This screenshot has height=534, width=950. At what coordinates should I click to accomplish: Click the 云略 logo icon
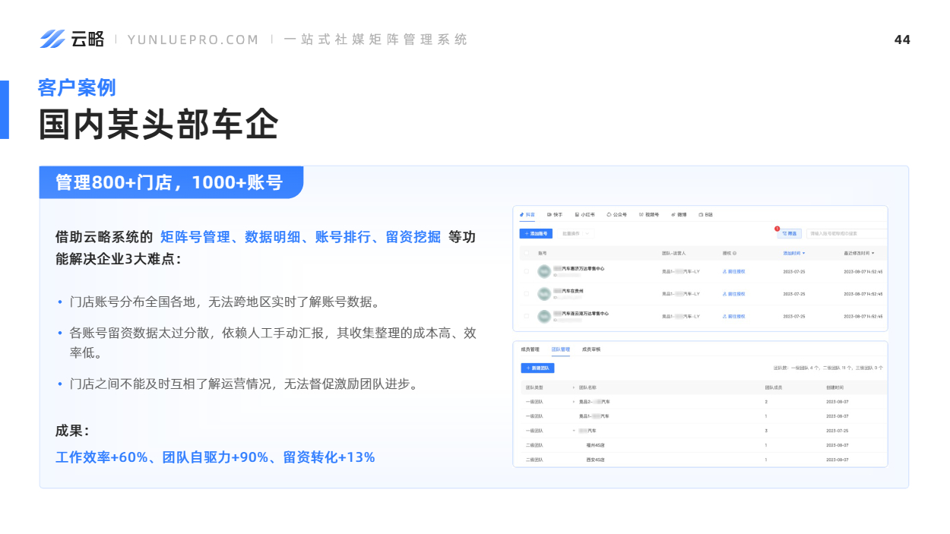coord(52,39)
